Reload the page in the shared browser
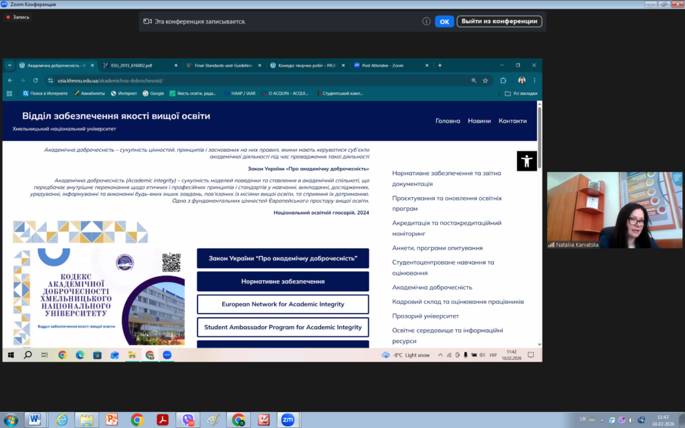 pyautogui.click(x=35, y=80)
